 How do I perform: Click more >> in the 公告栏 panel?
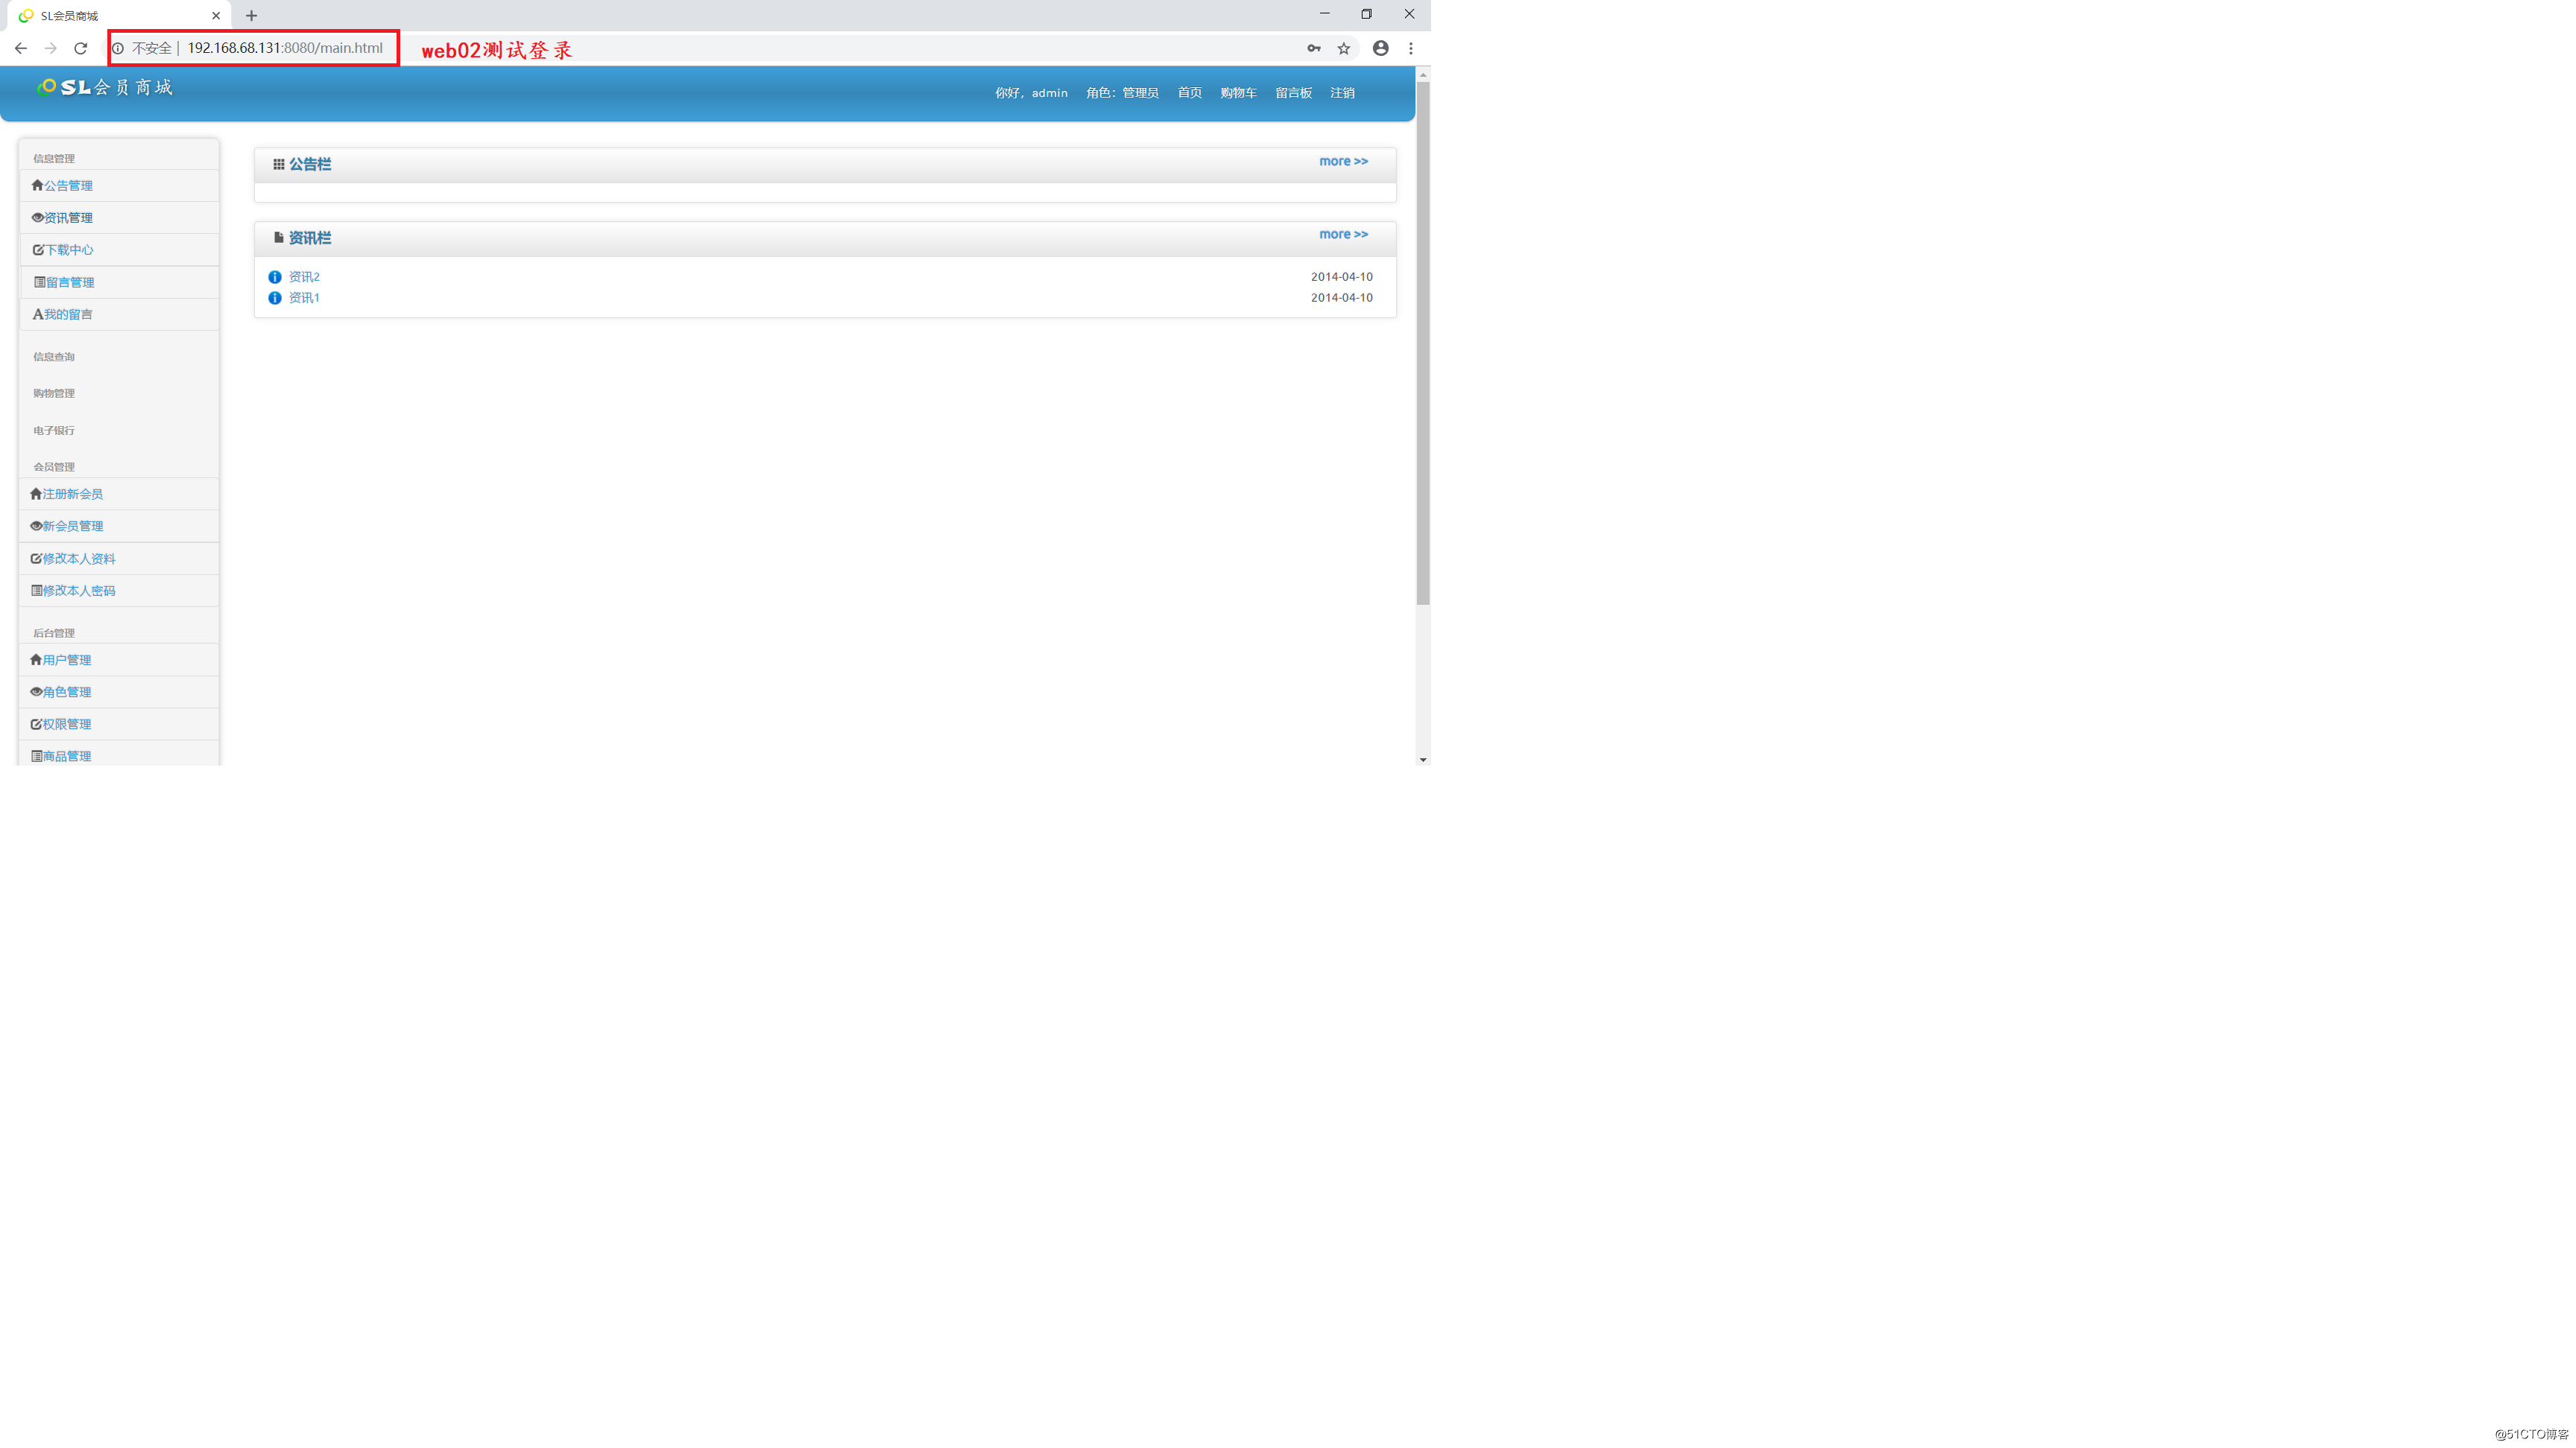[x=1343, y=161]
